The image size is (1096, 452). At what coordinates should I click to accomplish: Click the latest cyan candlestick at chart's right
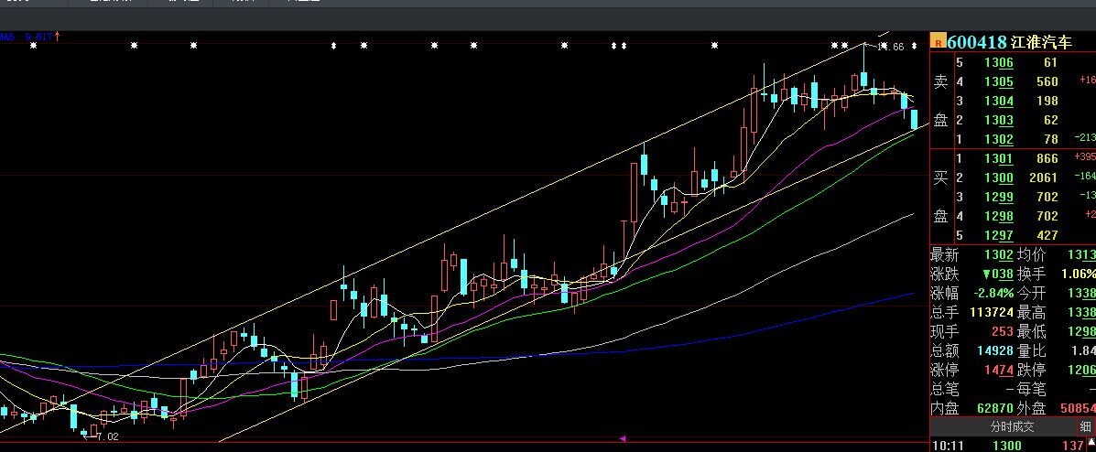914,120
